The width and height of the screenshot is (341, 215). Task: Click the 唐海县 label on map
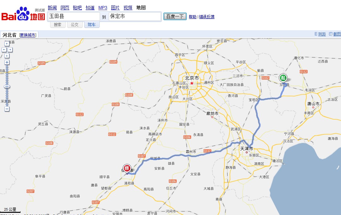click(333, 139)
